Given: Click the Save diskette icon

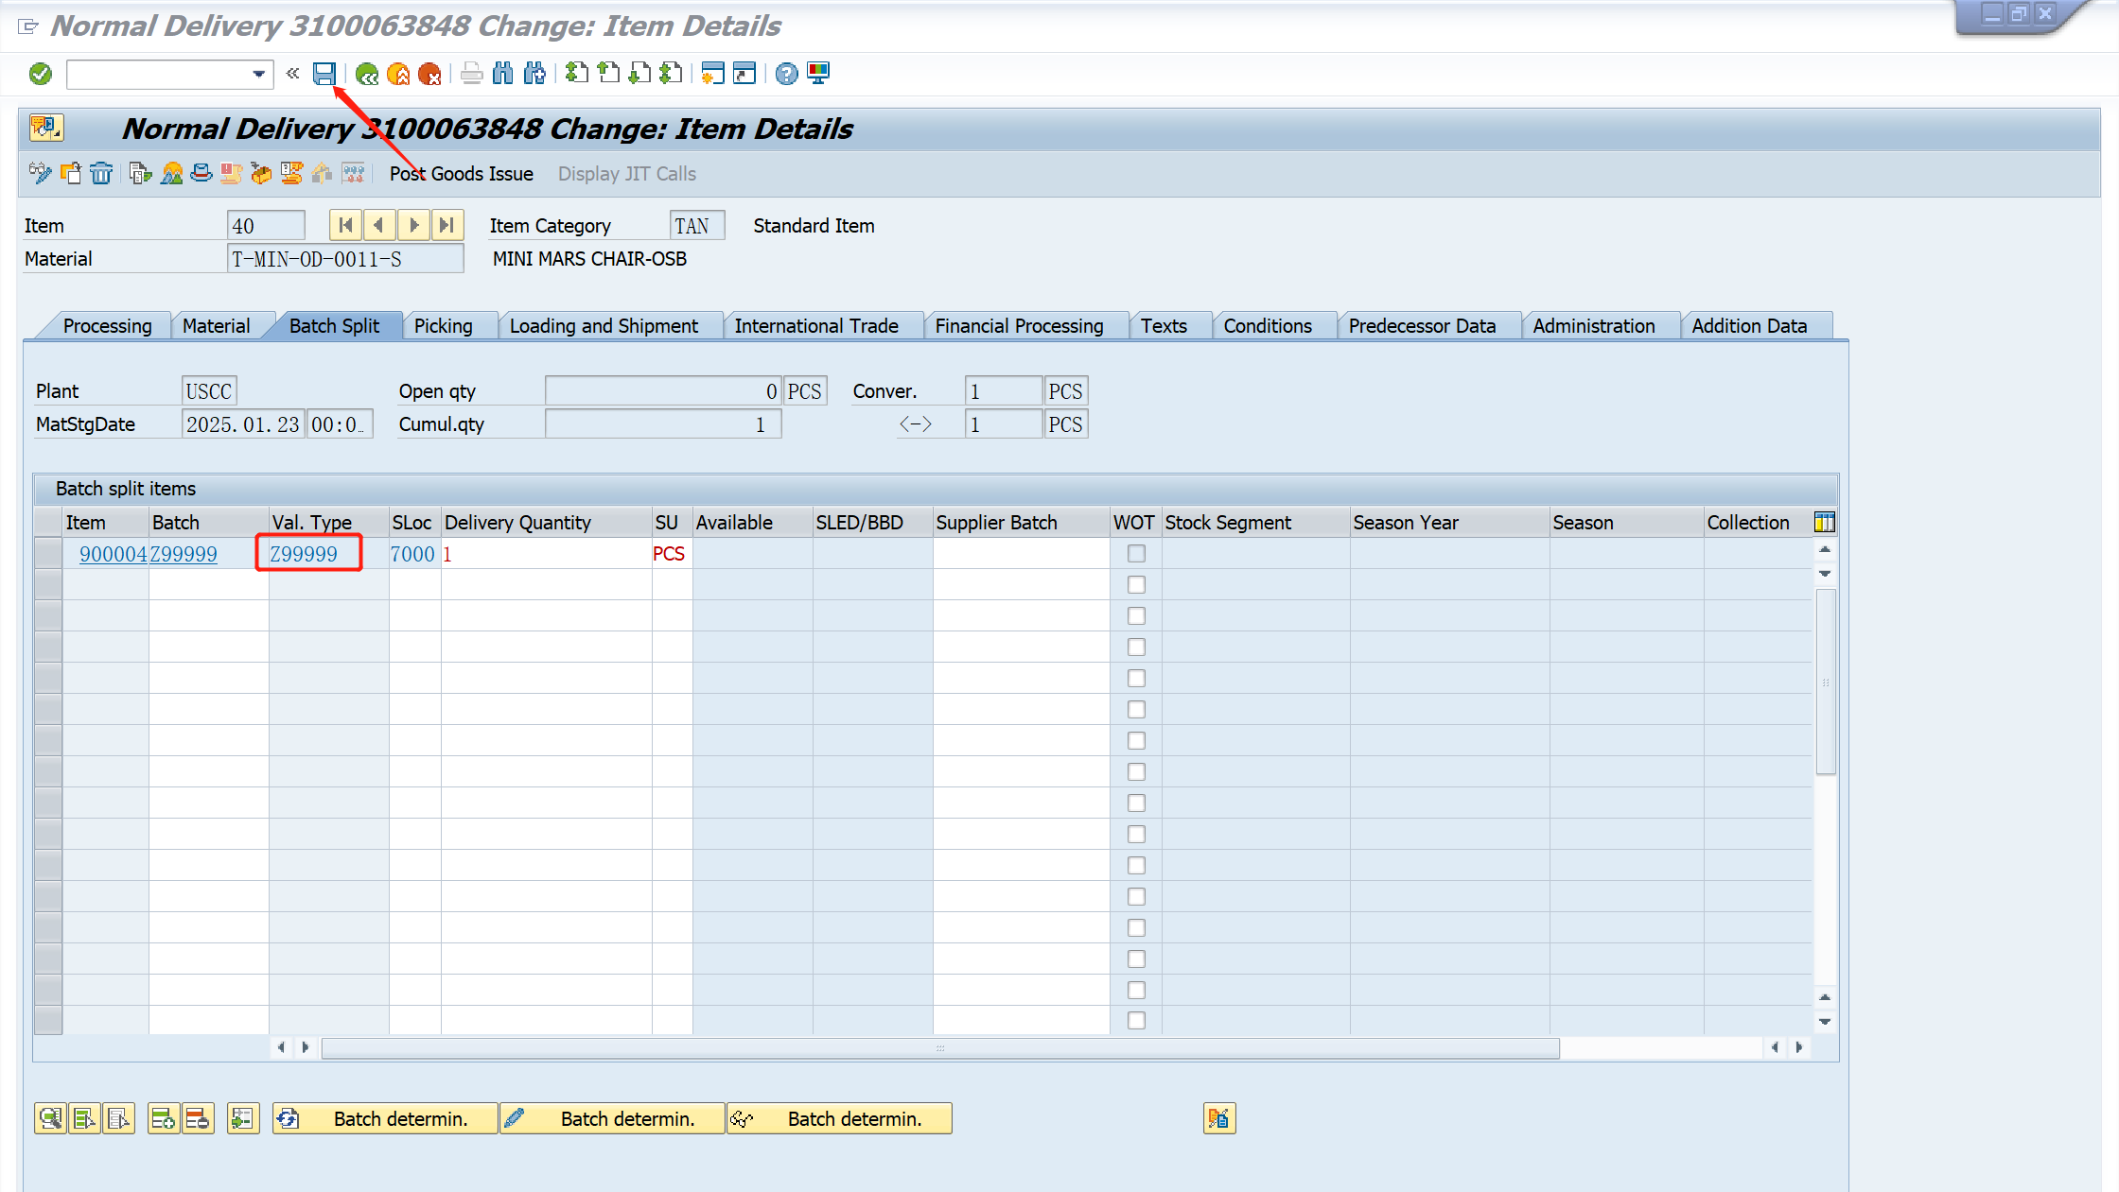Looking at the screenshot, I should pyautogui.click(x=324, y=74).
